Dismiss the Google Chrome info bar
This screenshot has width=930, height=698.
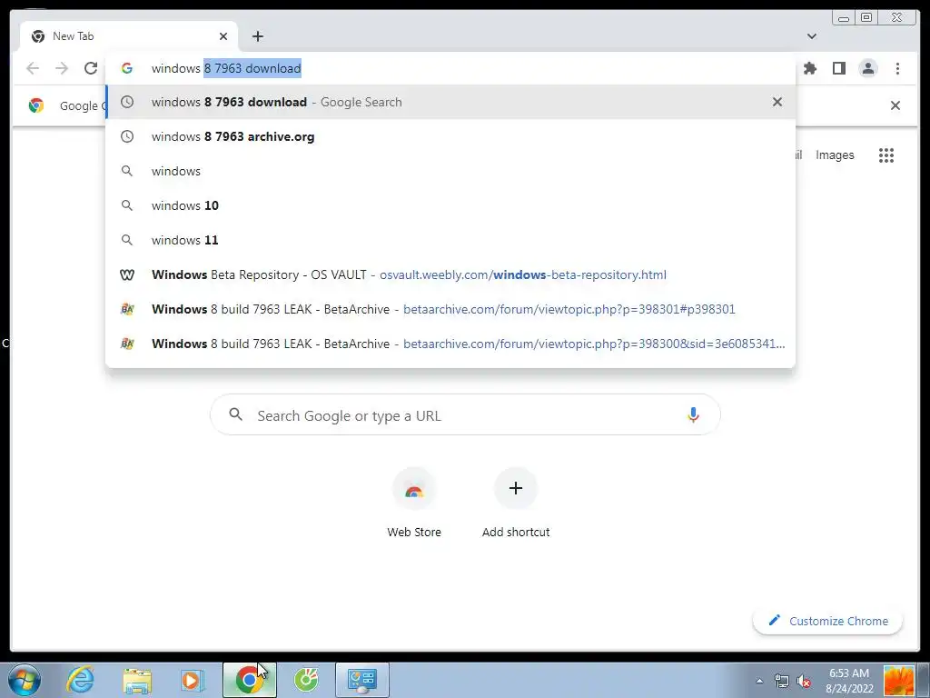pos(895,105)
